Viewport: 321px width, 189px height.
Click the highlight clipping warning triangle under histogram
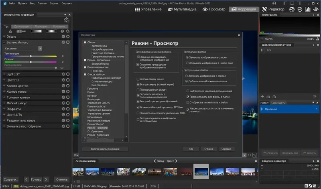click(x=317, y=39)
